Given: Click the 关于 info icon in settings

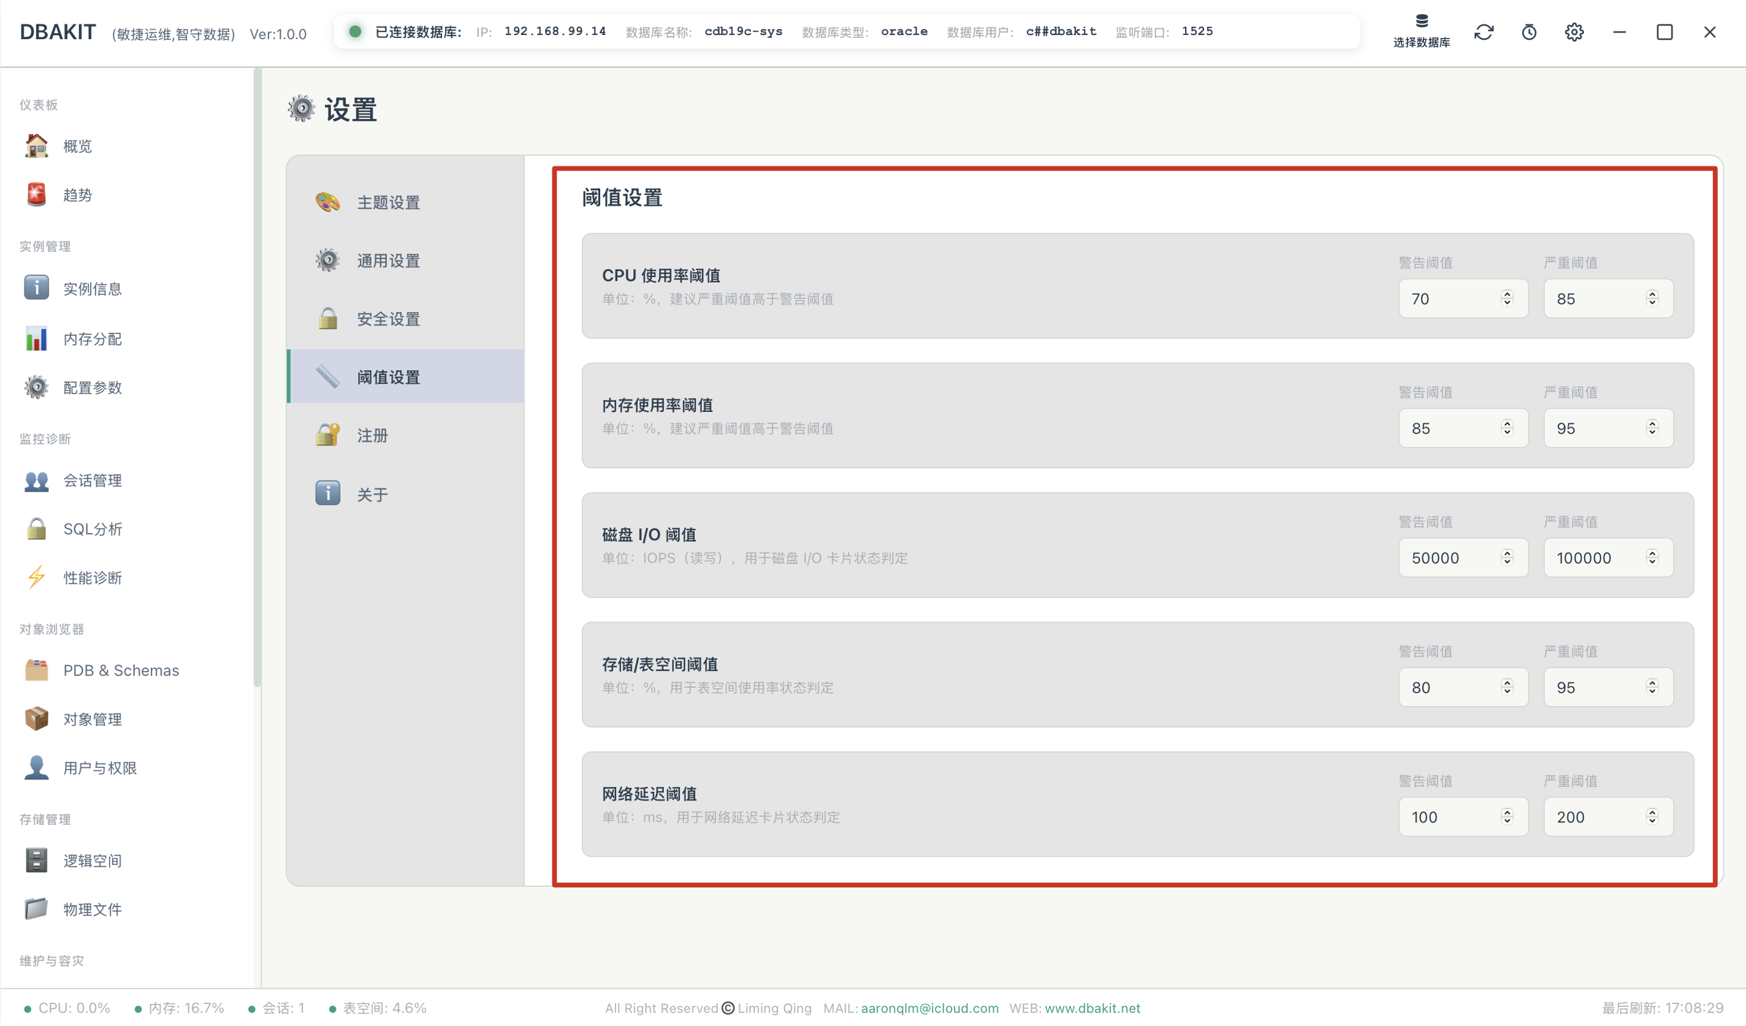Looking at the screenshot, I should pyautogui.click(x=328, y=493).
